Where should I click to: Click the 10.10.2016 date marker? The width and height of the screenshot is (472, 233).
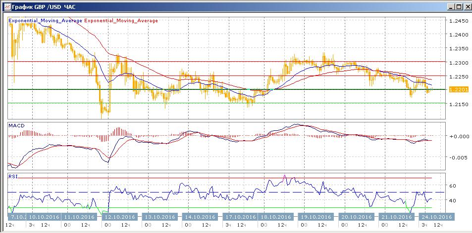(x=44, y=217)
